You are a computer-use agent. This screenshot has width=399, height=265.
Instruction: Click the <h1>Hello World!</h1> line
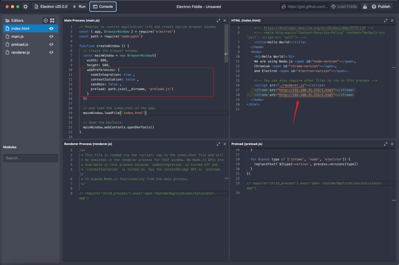click(x=274, y=57)
